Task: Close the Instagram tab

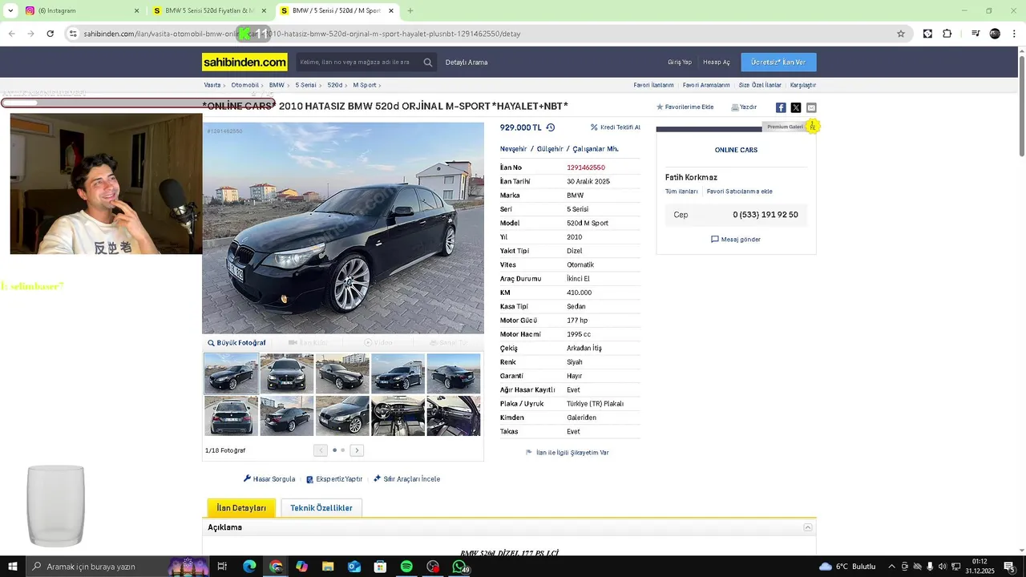Action: tap(136, 10)
